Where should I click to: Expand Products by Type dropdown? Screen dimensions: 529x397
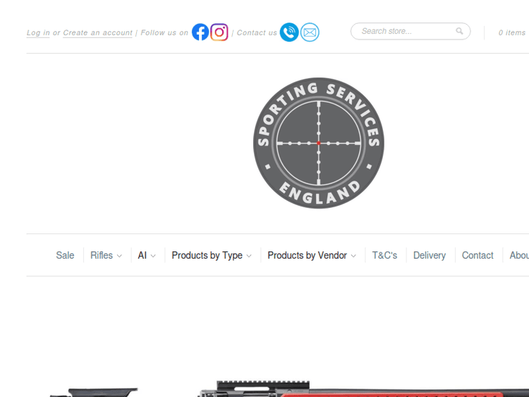click(x=212, y=255)
